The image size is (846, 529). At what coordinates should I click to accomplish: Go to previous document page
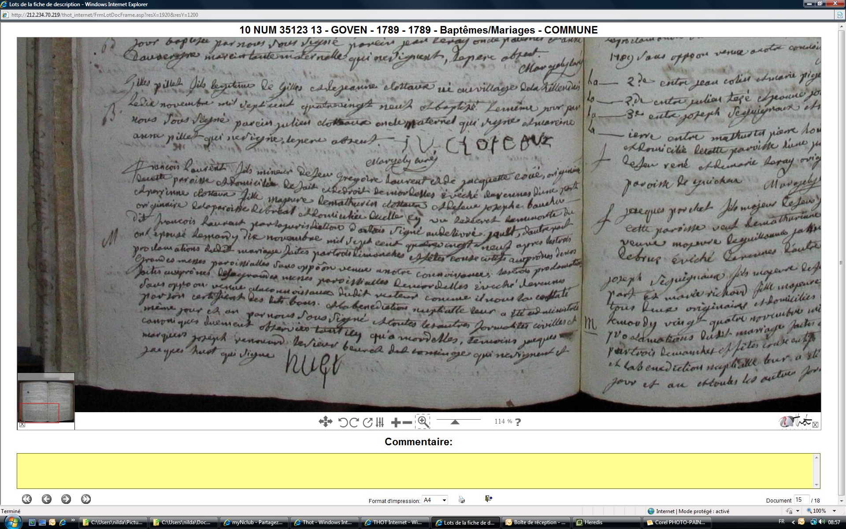46,499
